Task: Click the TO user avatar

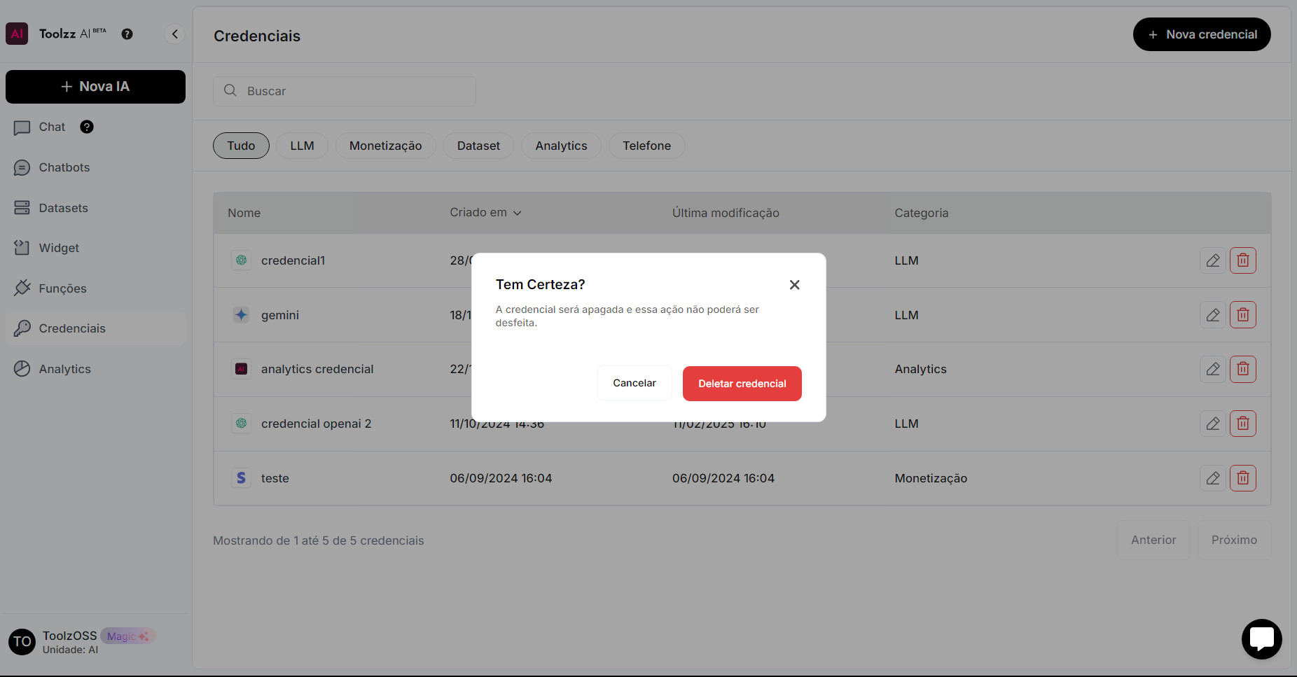Action: pyautogui.click(x=22, y=641)
